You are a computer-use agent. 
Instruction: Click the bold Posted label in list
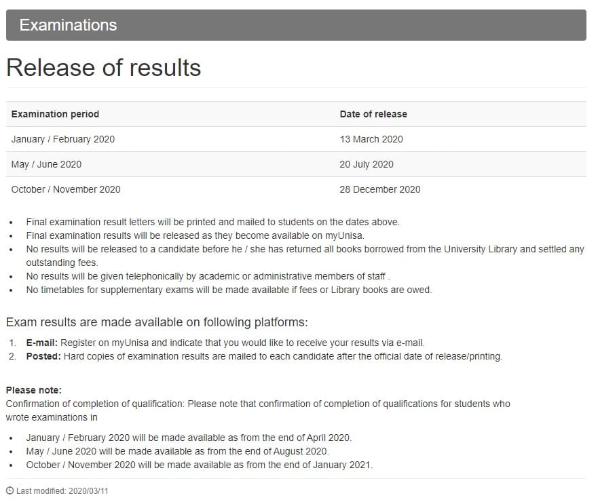(43, 356)
